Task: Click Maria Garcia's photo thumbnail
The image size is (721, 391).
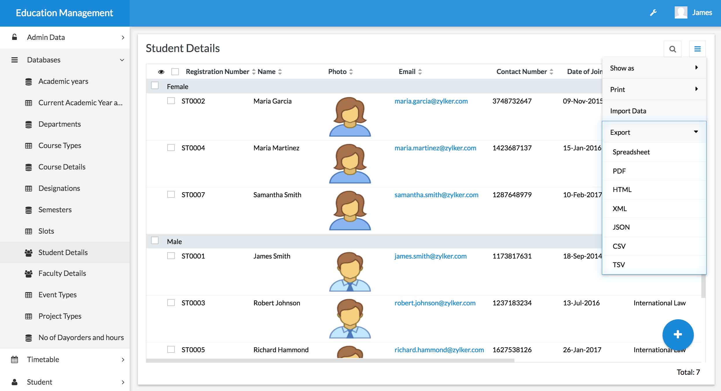Action: point(350,117)
